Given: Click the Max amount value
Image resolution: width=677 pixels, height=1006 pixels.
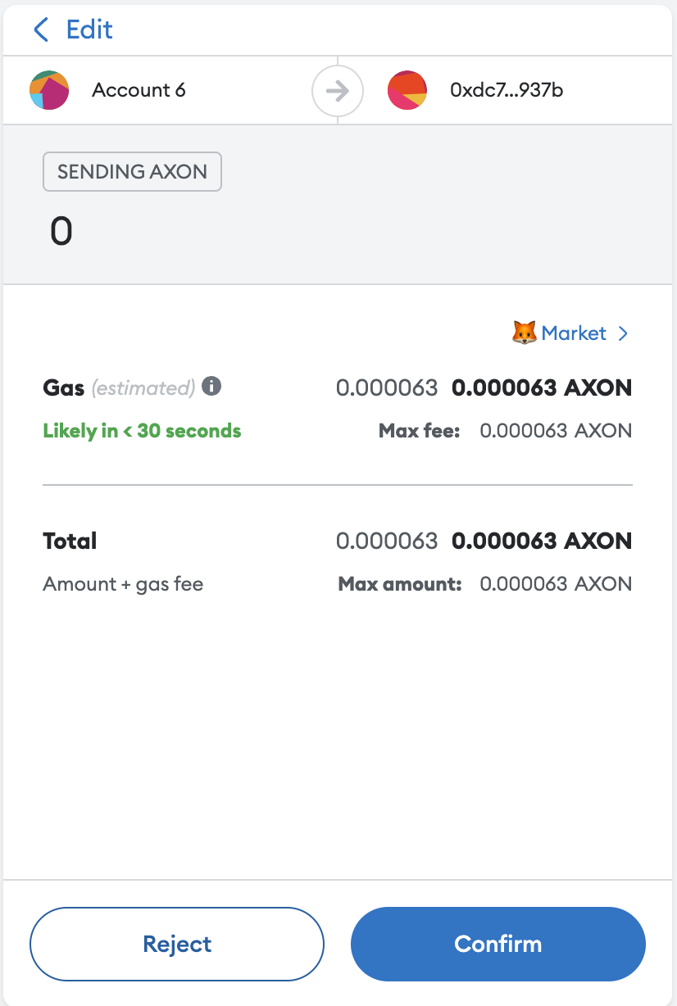Looking at the screenshot, I should [556, 584].
